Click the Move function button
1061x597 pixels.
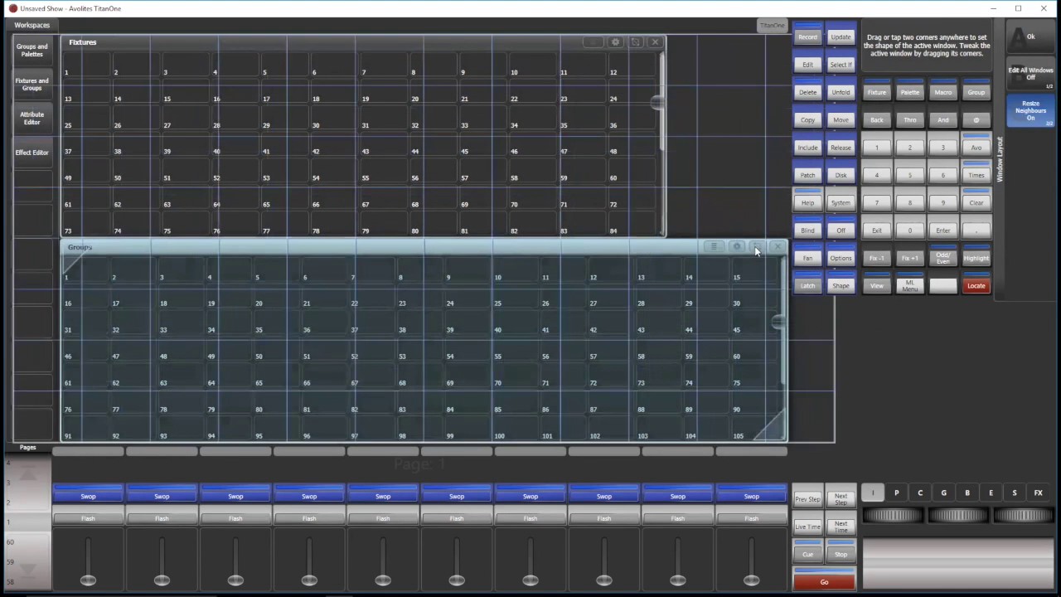[x=841, y=119]
